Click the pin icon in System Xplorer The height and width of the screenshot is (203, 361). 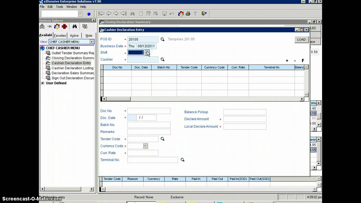[x=49, y=27]
